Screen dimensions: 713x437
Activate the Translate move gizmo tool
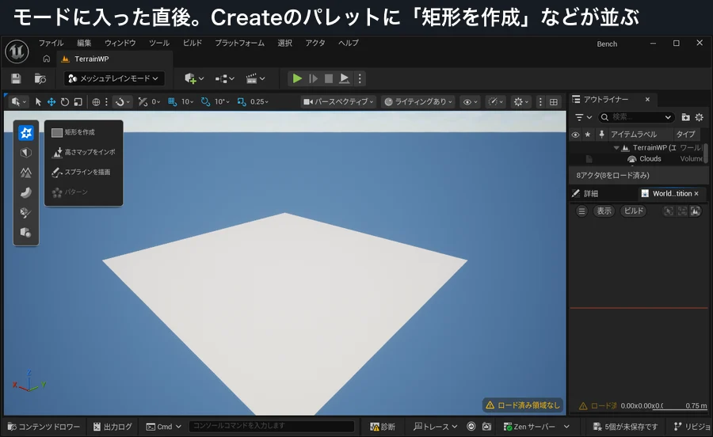tap(51, 102)
